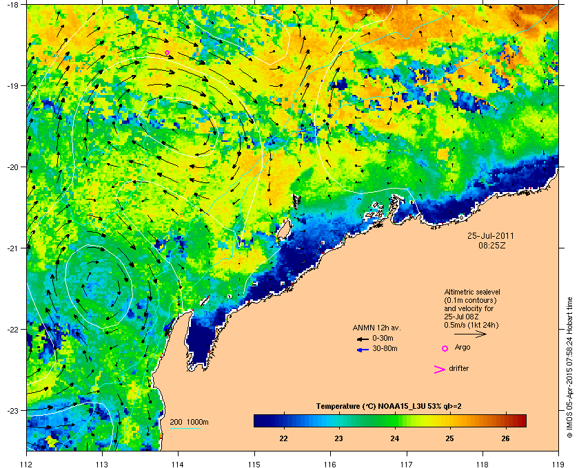This screenshot has height=468, width=579.
Task: Click the '0.5m/s (1kt 24h)' text
Action: click(471, 326)
